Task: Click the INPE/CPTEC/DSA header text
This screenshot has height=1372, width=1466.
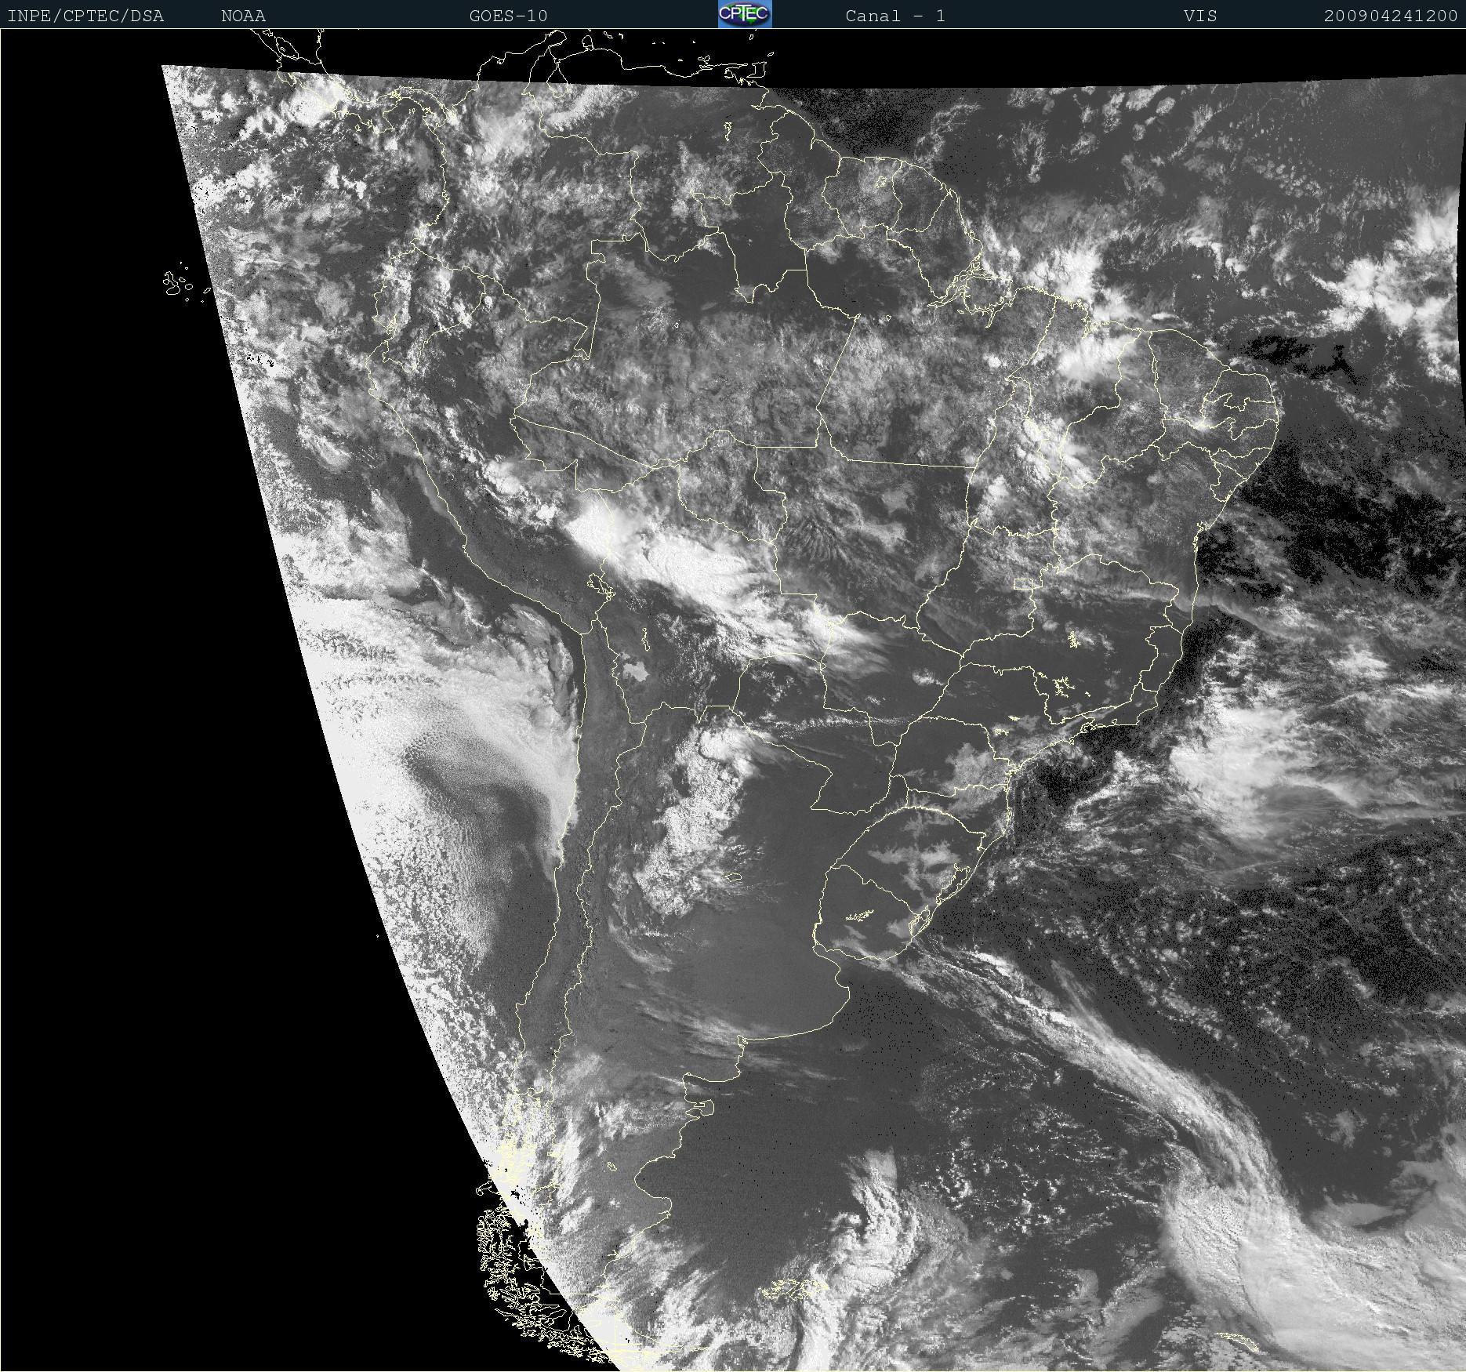Action: click(x=85, y=16)
